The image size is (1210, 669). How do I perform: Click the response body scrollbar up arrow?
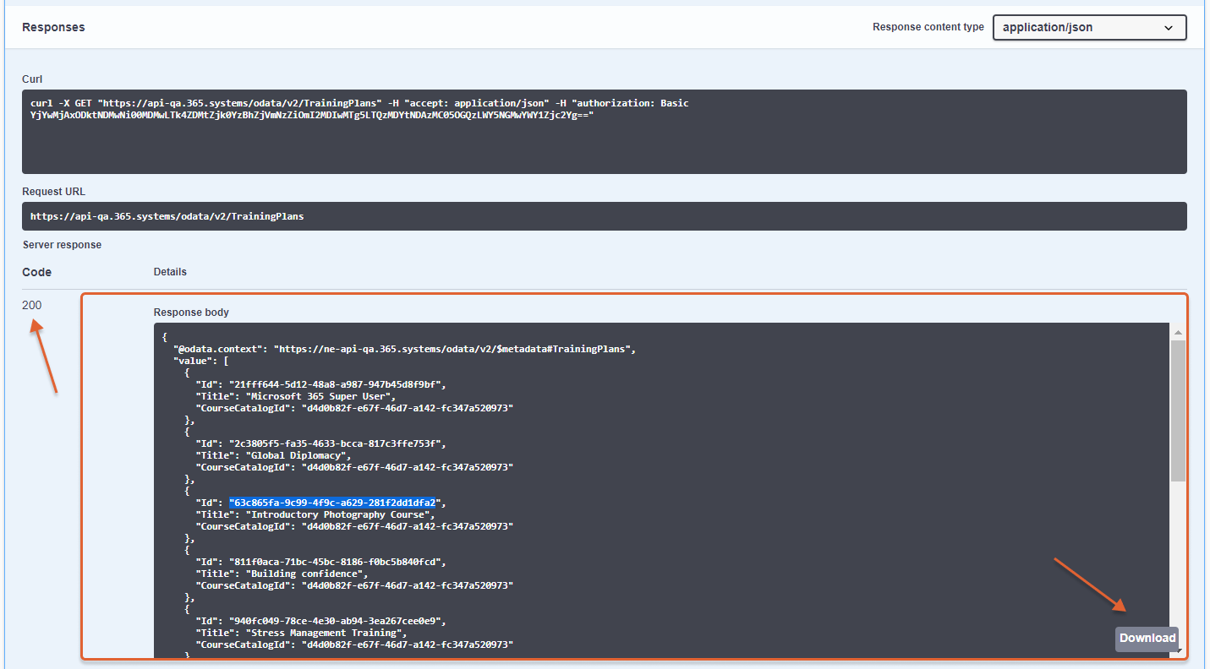click(x=1178, y=332)
